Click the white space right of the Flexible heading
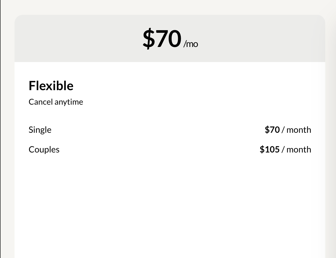Viewport: 336px width, 258px height. click(189, 86)
